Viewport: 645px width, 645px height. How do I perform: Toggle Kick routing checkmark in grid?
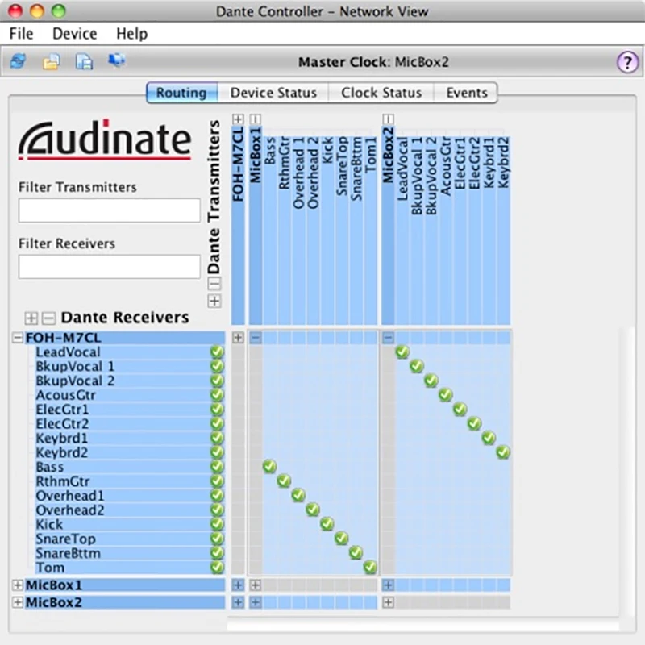pyautogui.click(x=327, y=524)
